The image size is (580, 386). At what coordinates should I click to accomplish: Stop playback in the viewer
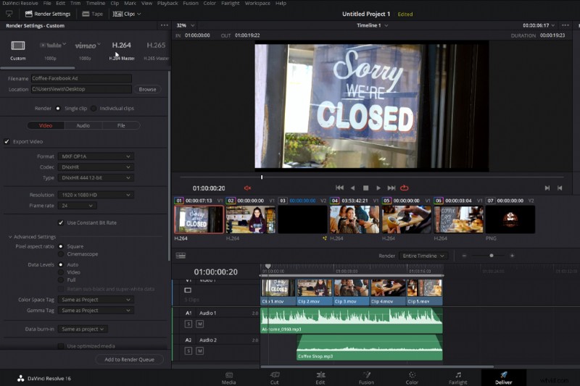[365, 188]
